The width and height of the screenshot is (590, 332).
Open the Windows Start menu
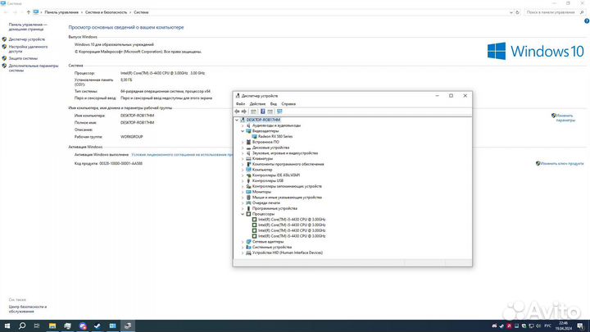tap(7, 325)
